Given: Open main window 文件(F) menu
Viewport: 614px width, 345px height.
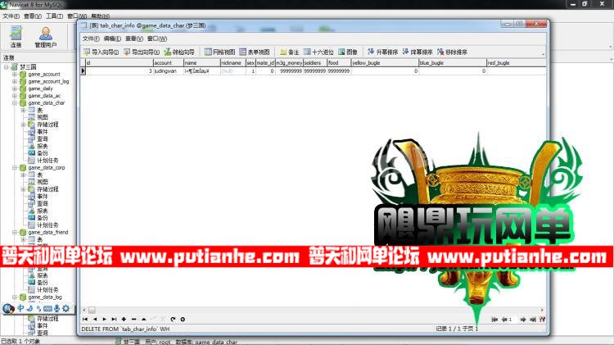Looking at the screenshot, I should (x=11, y=16).
